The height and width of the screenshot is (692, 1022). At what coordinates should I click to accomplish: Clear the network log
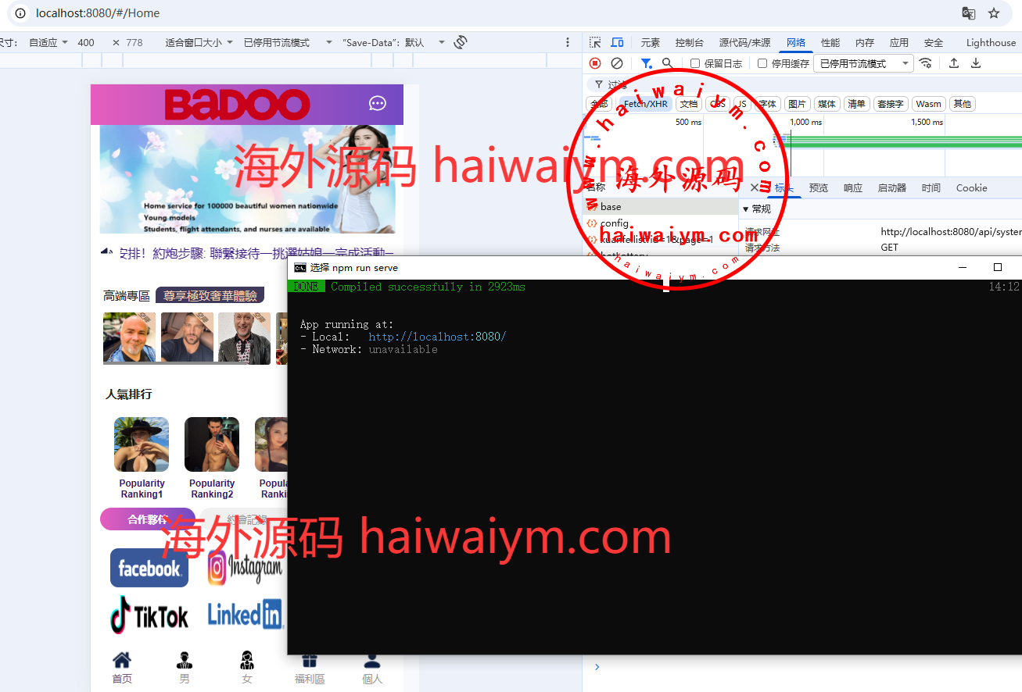coord(617,63)
